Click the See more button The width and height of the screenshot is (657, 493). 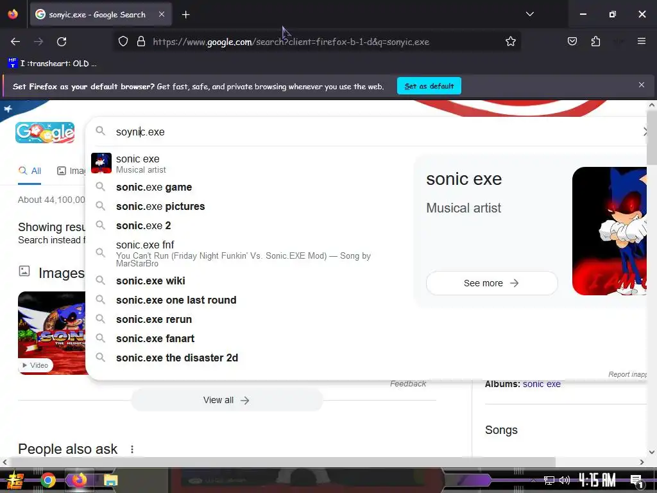coord(491,283)
